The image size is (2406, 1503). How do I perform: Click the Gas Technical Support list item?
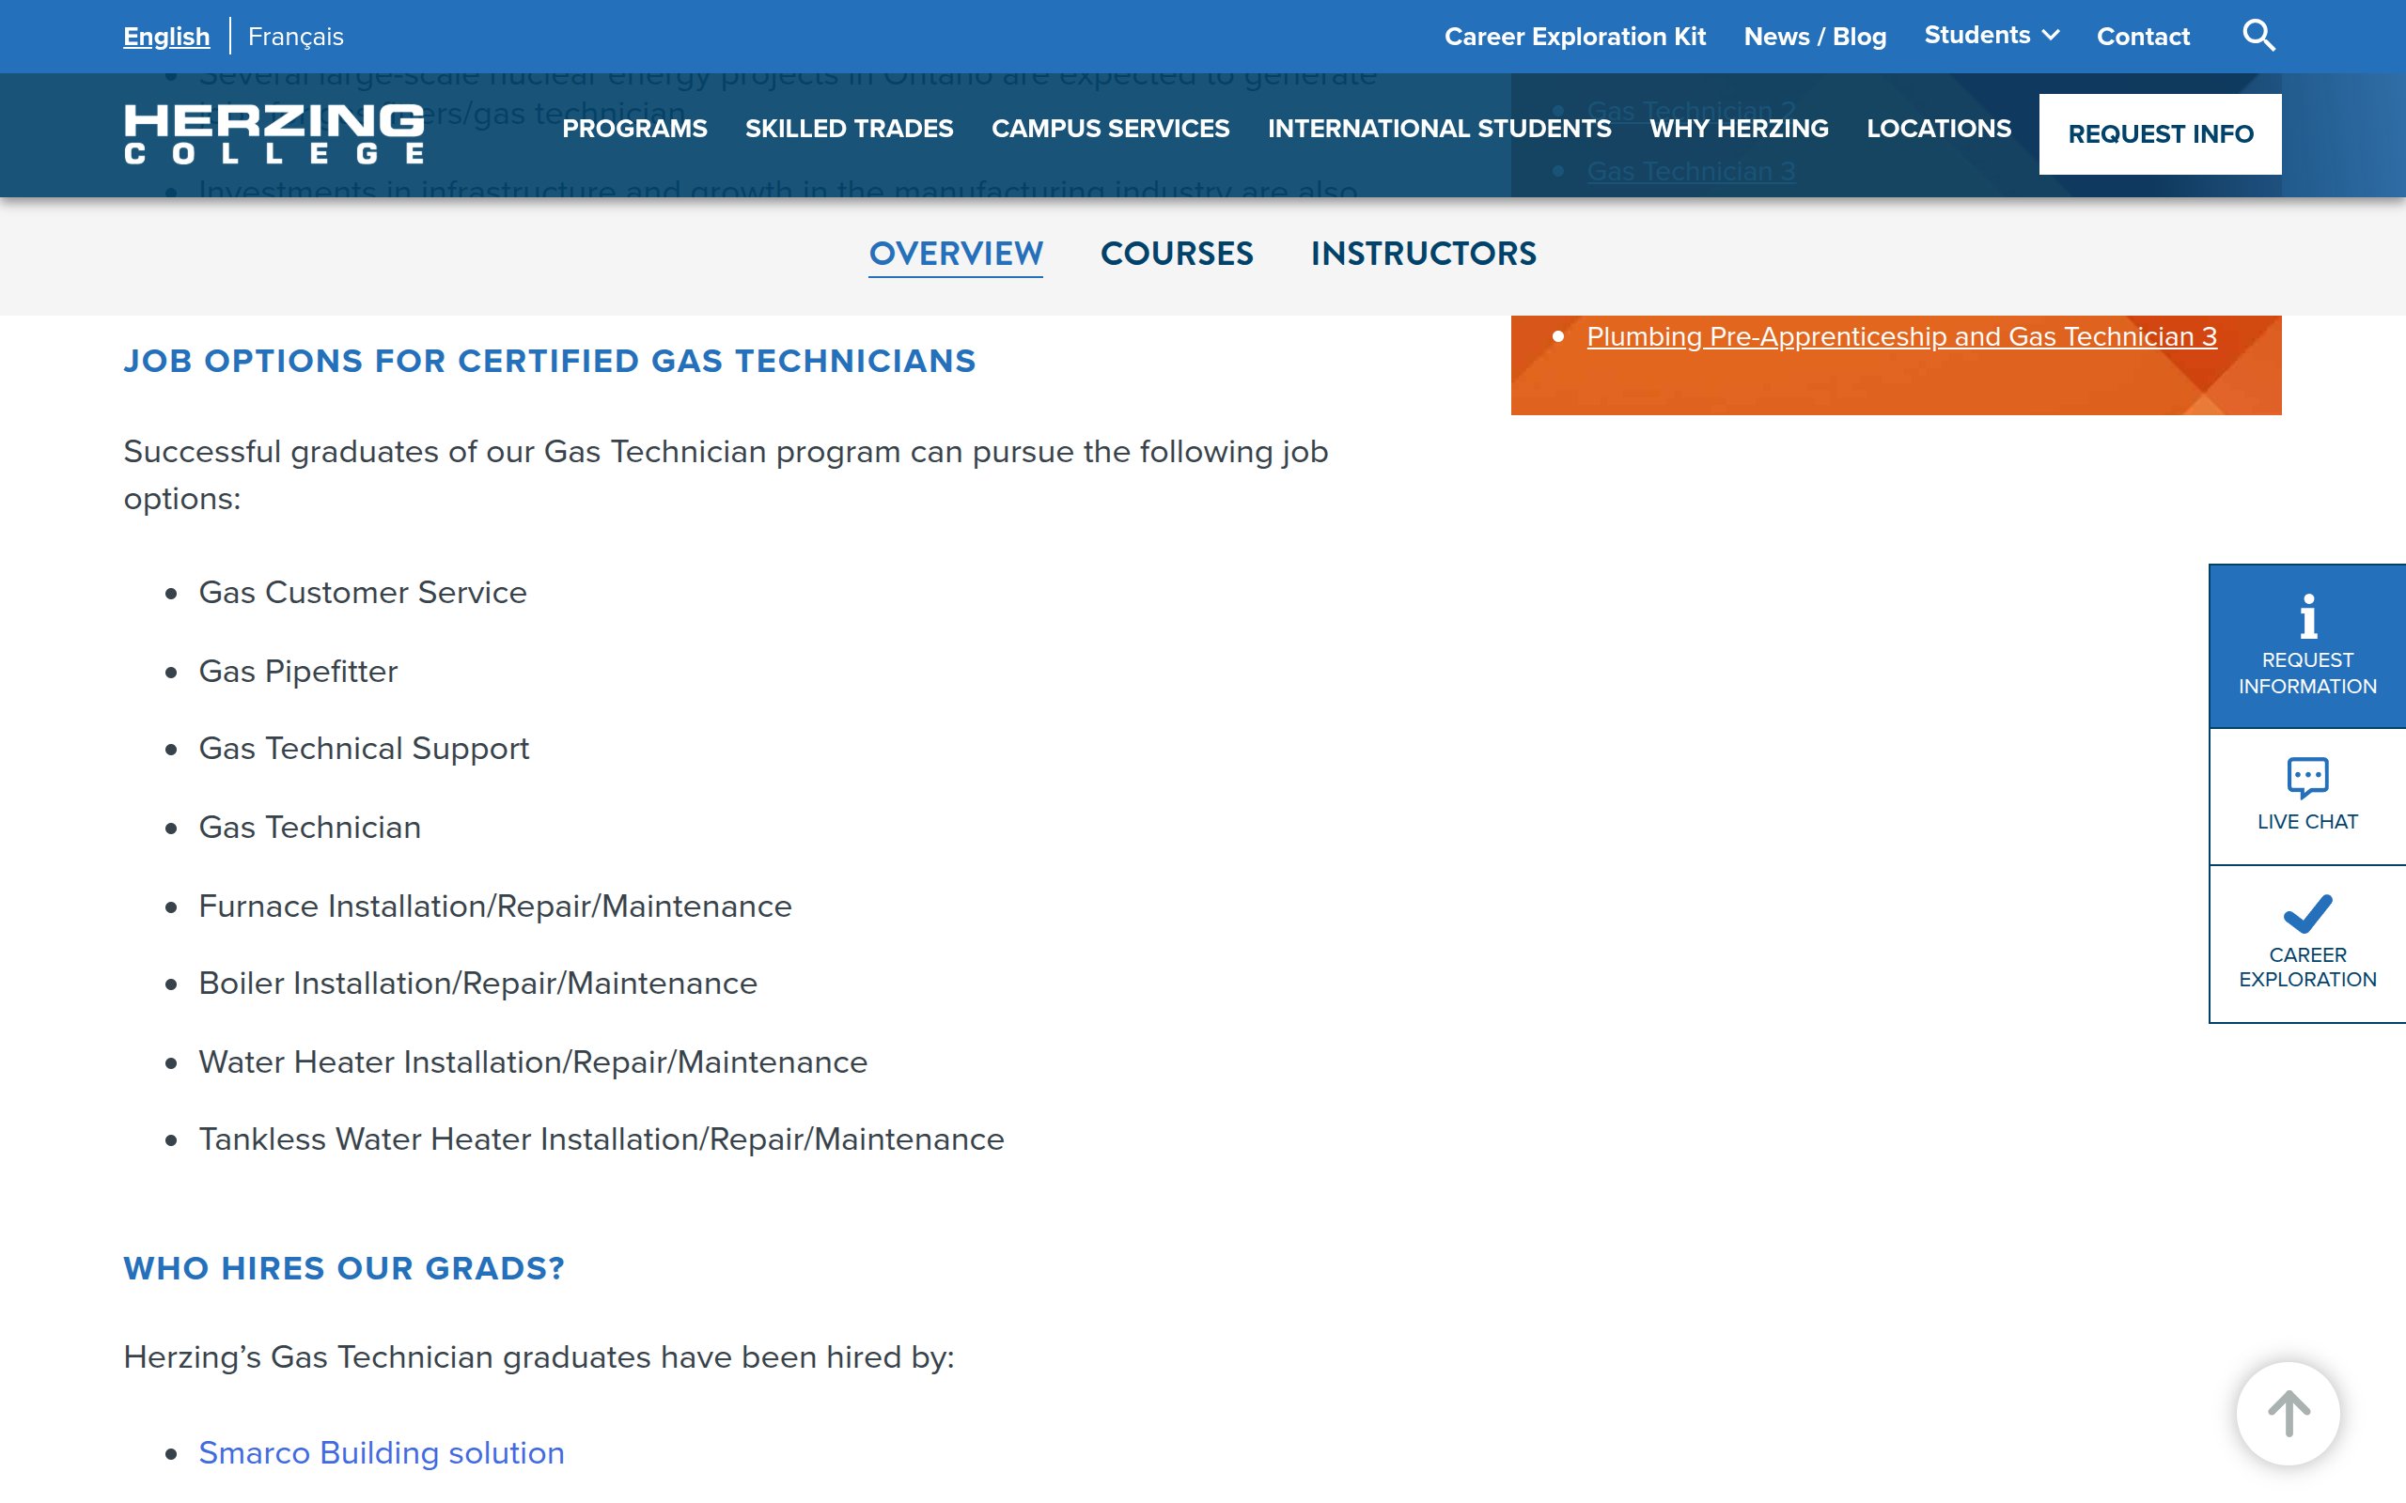coord(364,749)
